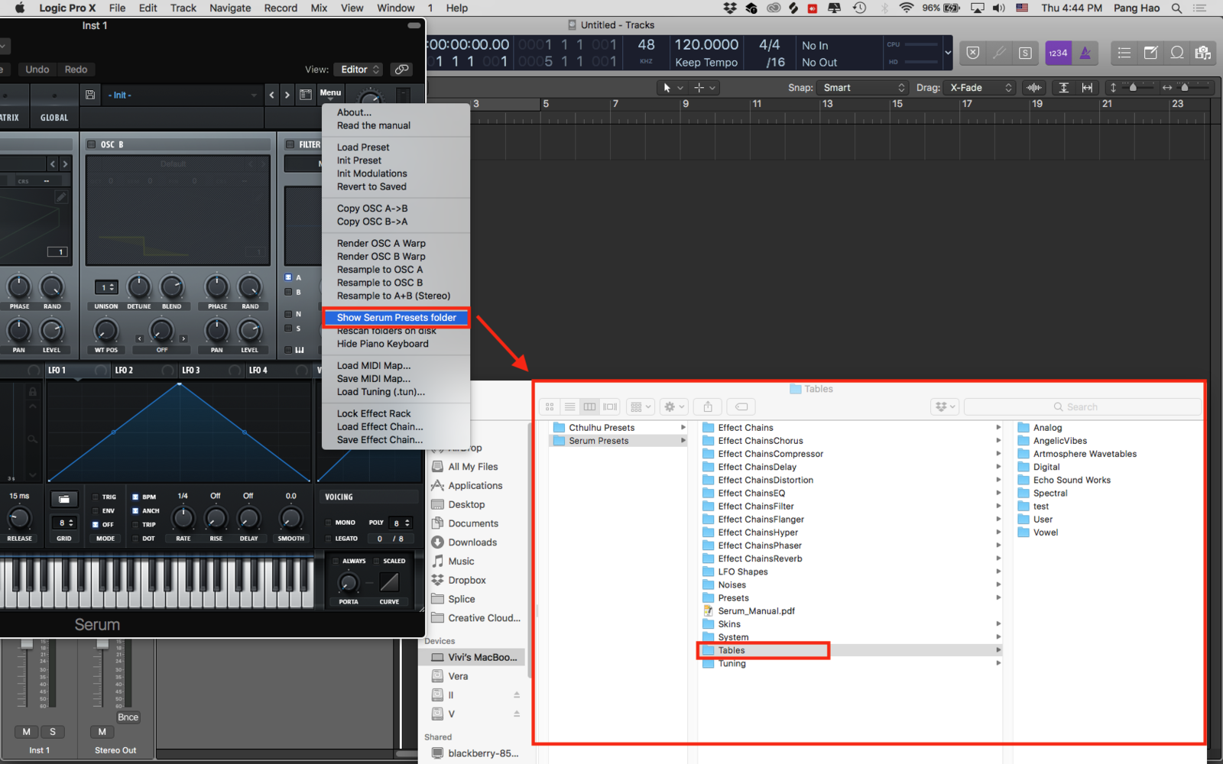Toggle vertical auto zoom
This screenshot has height=764, width=1223.
click(x=1063, y=88)
